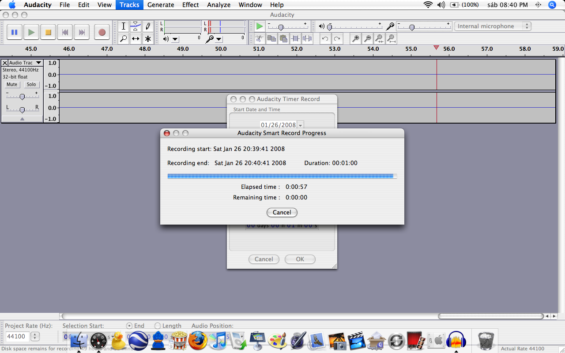The image size is (565, 353).
Task: Click the red playhead marker on timeline
Action: pyautogui.click(x=436, y=48)
